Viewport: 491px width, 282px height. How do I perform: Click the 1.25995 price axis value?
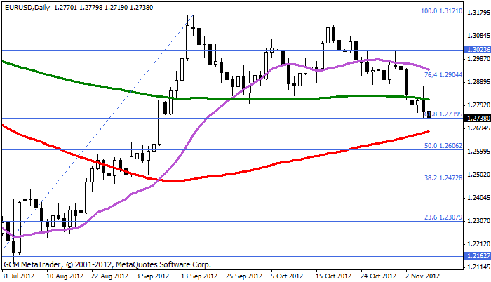[x=478, y=152]
